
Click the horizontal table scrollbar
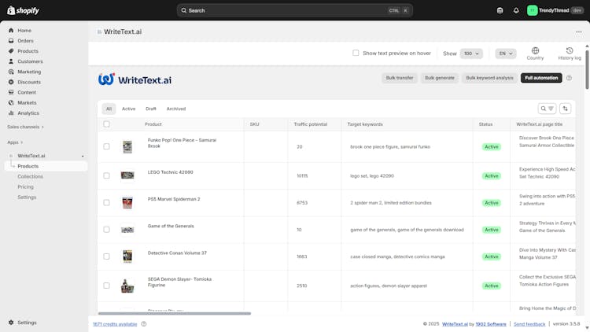[174, 313]
